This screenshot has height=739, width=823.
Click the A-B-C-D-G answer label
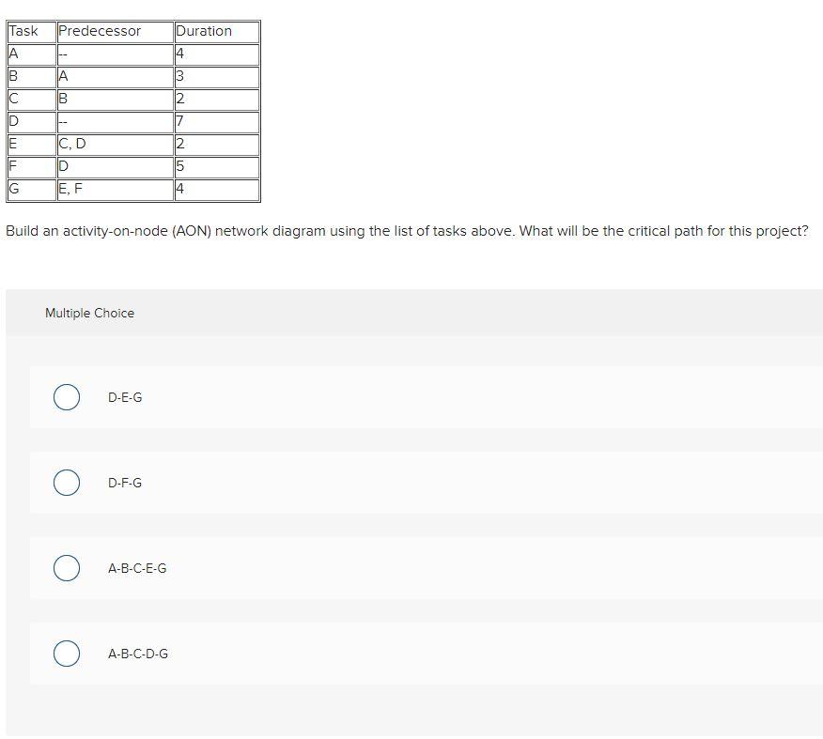138,654
